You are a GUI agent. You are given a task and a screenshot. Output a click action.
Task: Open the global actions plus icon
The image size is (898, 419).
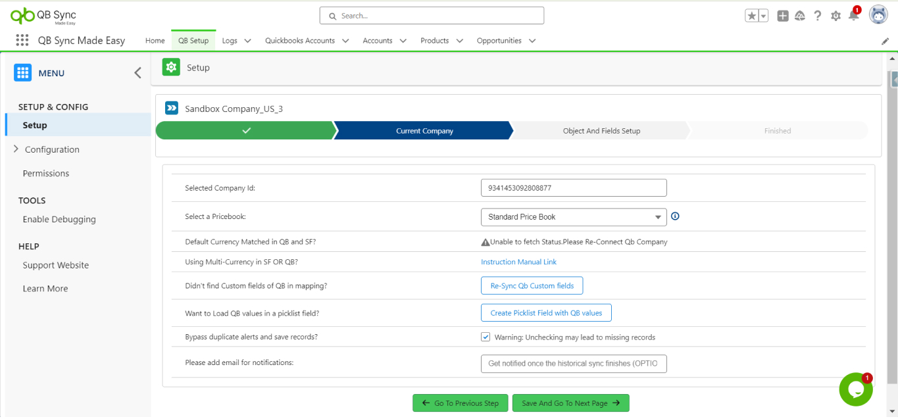[x=782, y=16]
